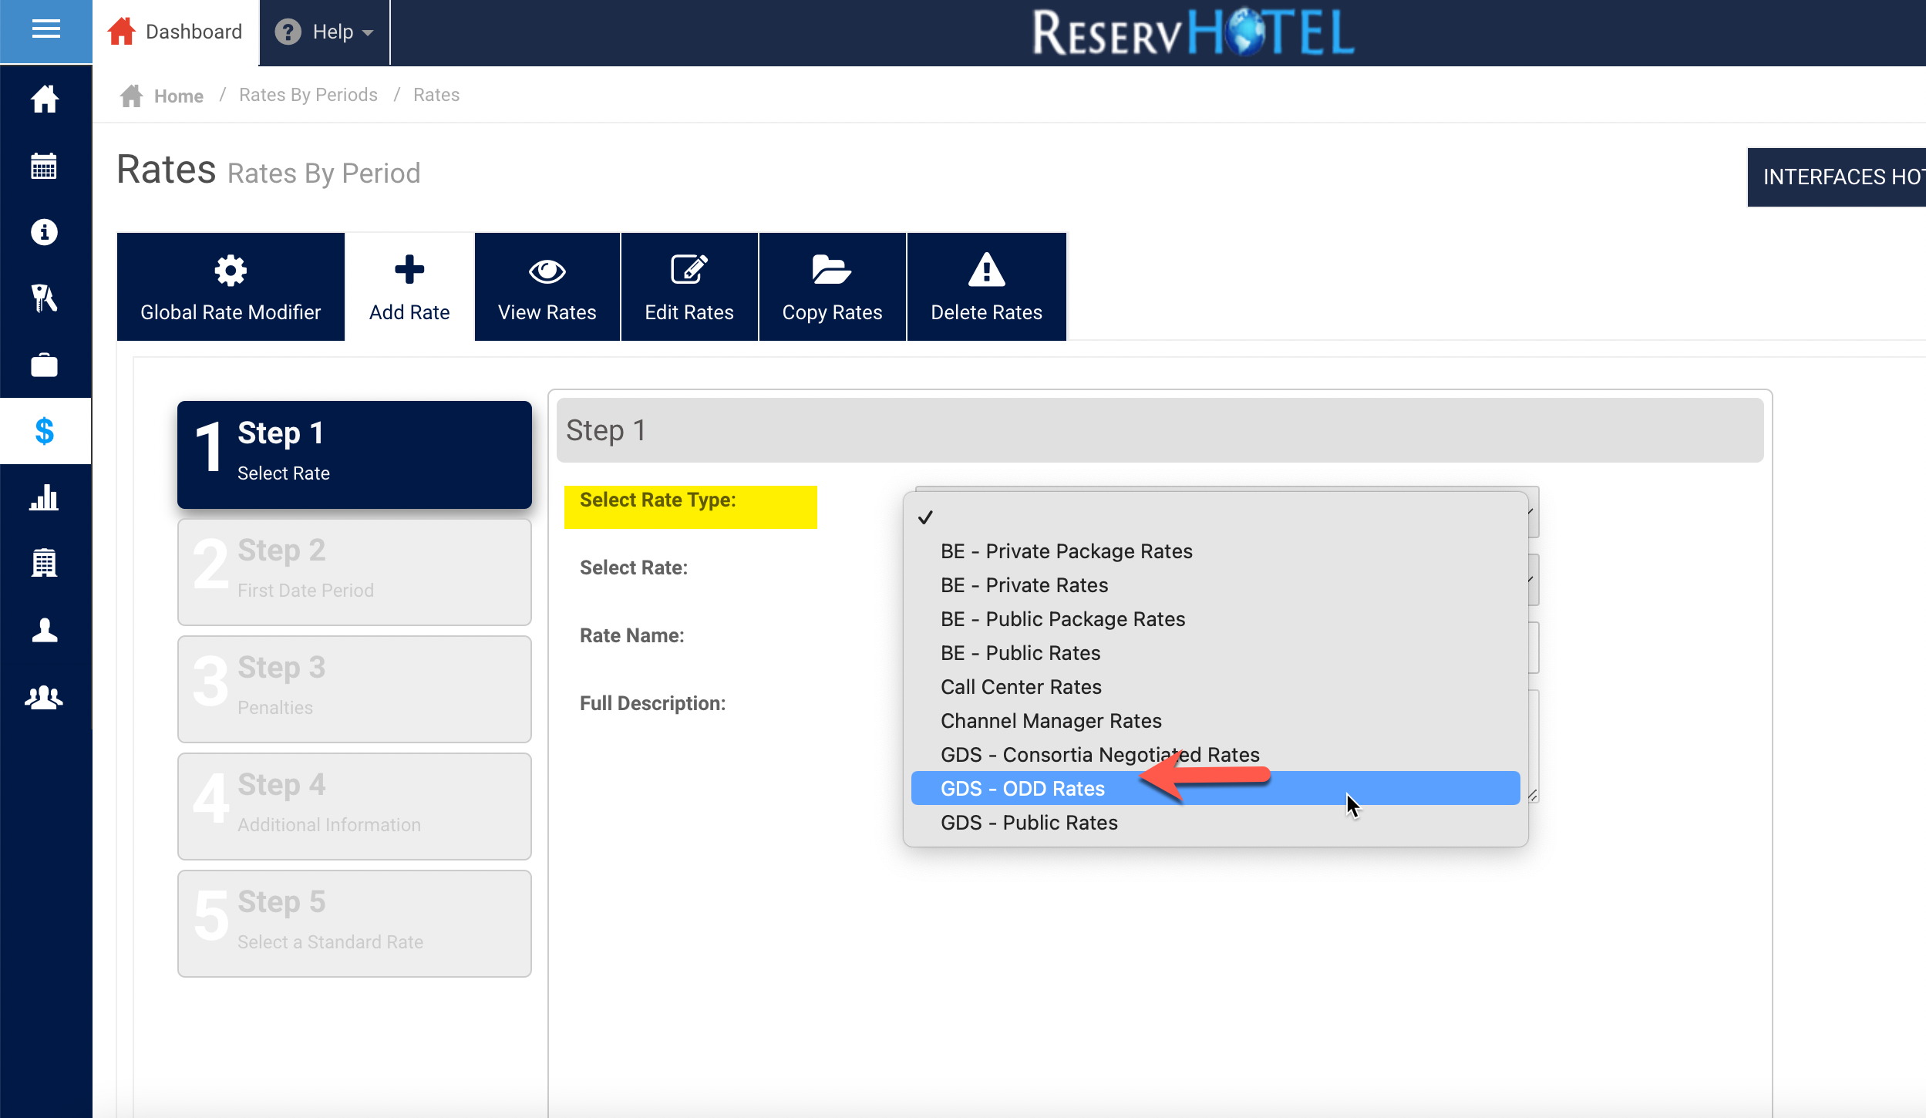Follow the Rates By Periods breadcrumb
This screenshot has height=1118, width=1926.
[x=308, y=95]
